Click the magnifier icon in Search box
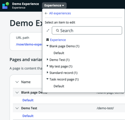 pos(57,30)
